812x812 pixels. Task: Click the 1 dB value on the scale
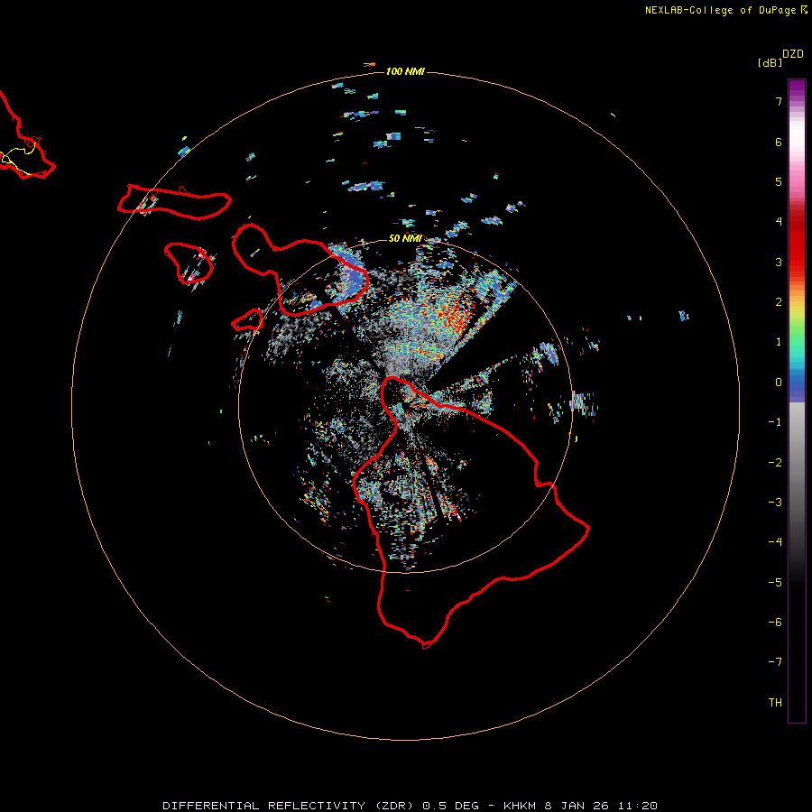779,342
